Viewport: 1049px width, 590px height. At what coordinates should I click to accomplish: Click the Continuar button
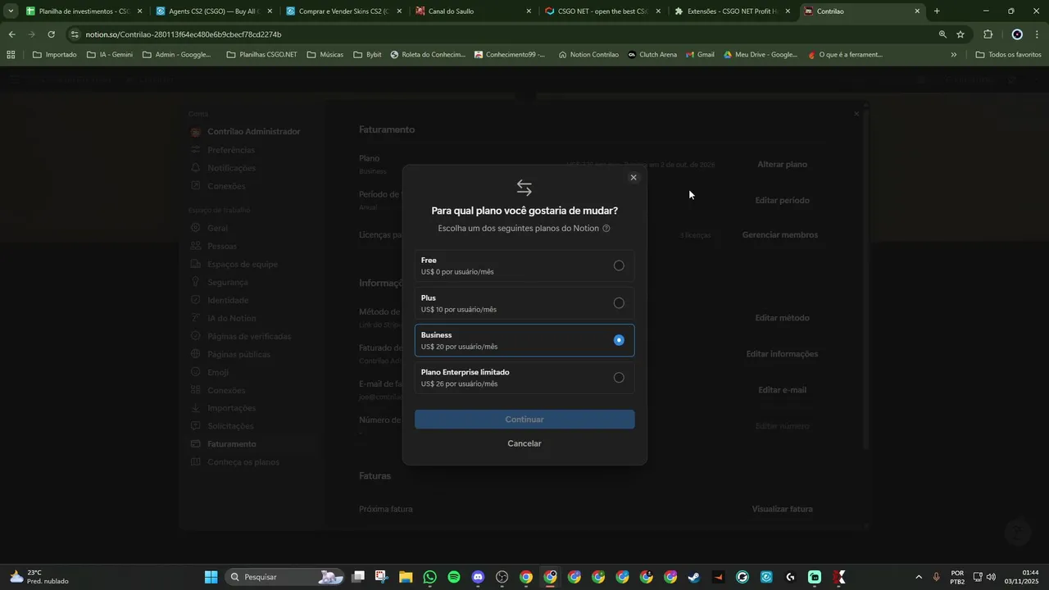tap(524, 420)
